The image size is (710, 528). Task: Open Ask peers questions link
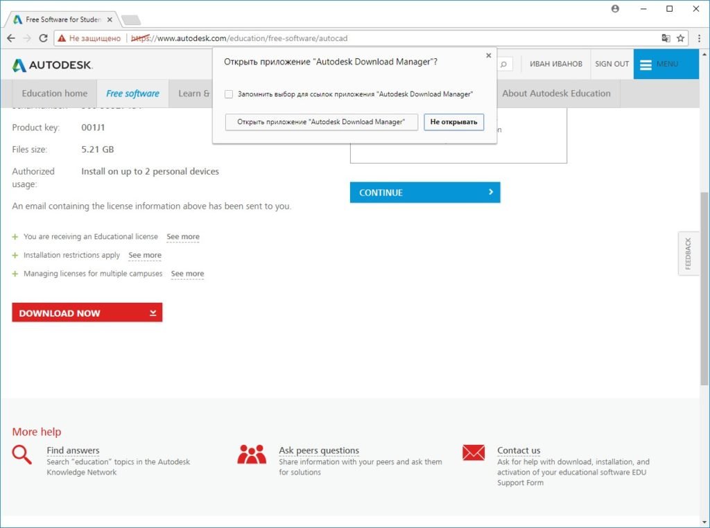(x=319, y=450)
